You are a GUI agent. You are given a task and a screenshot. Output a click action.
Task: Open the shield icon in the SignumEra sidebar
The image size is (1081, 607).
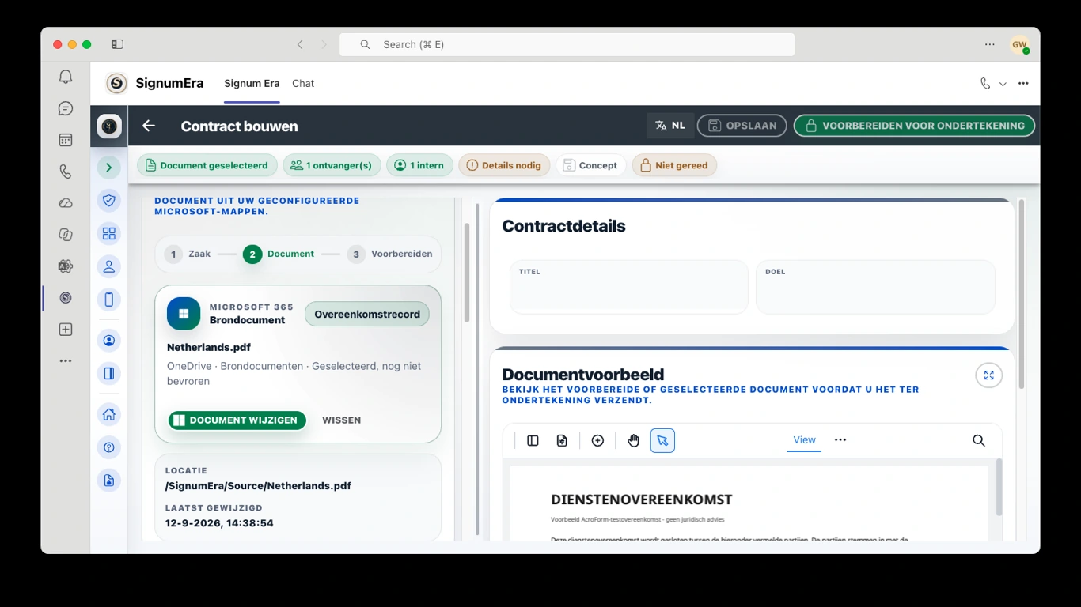tap(109, 201)
